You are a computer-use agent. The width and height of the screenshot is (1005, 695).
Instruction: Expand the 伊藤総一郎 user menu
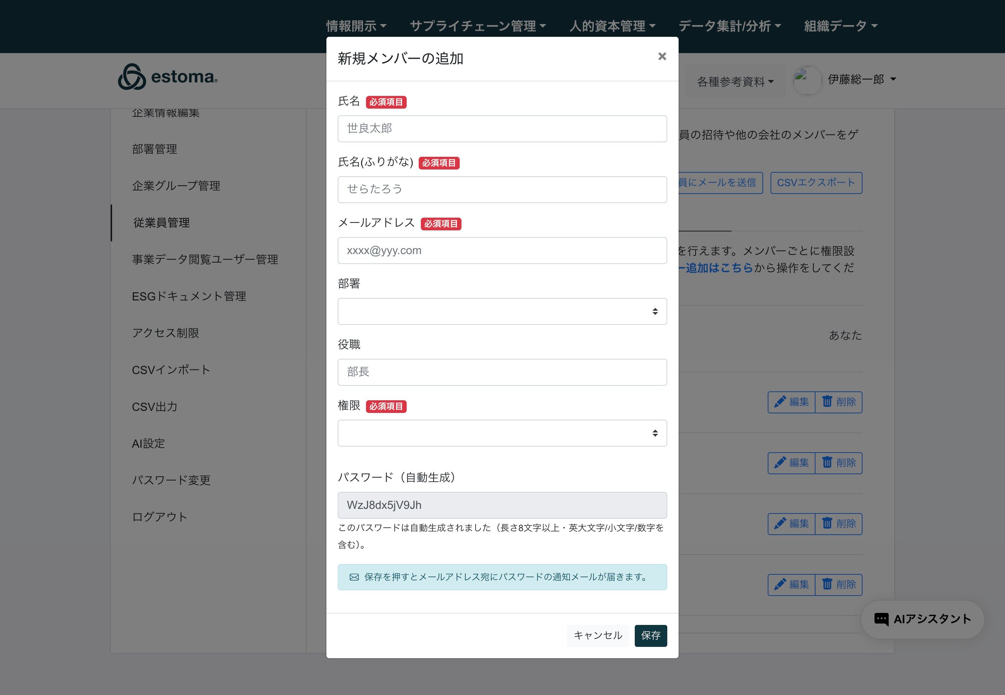(861, 79)
